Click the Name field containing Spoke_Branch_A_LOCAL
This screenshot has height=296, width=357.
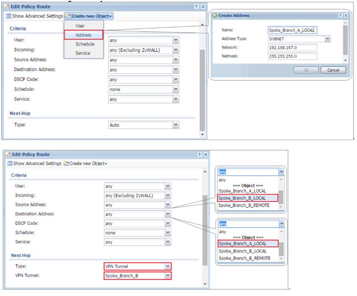(292, 31)
